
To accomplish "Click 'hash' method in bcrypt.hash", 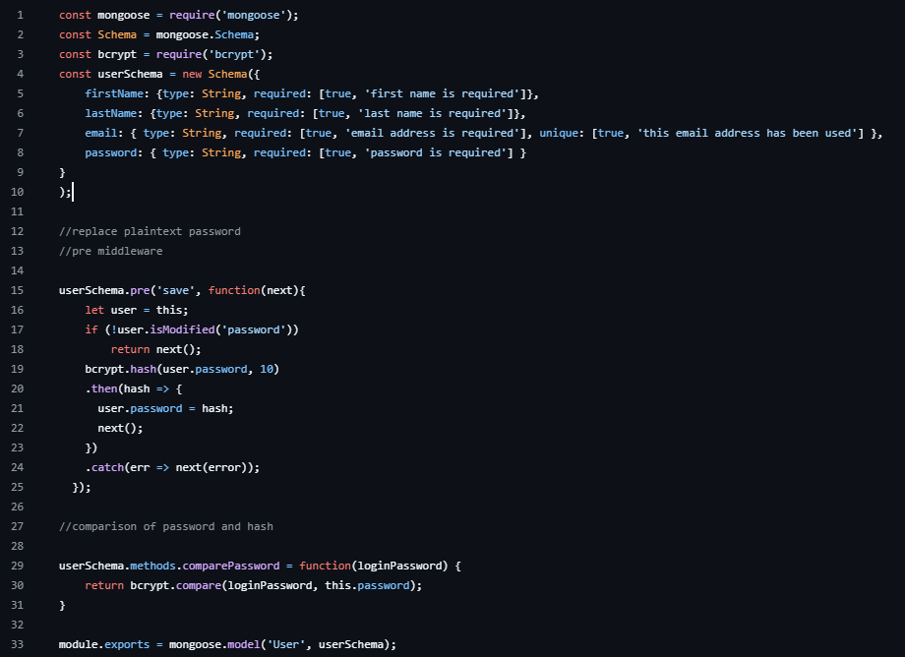I will click(144, 369).
